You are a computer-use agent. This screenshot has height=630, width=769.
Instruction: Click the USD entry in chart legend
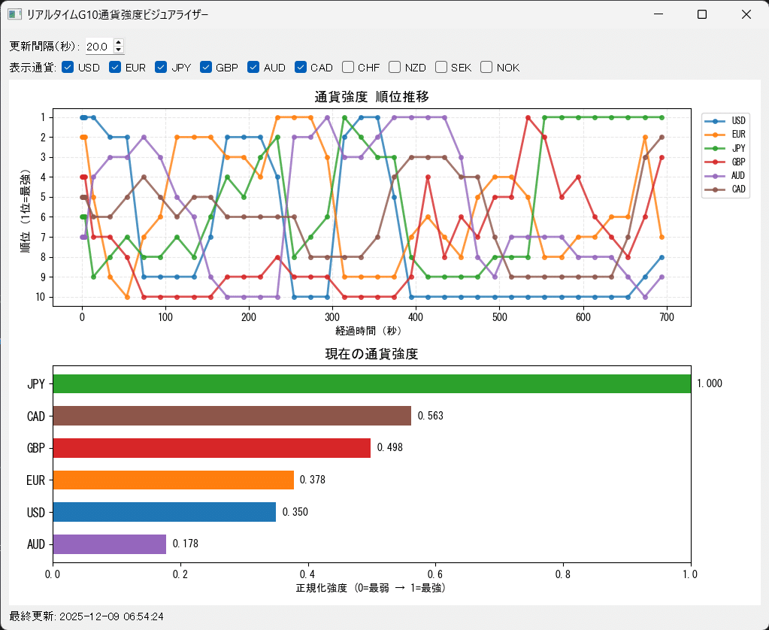[x=725, y=121]
